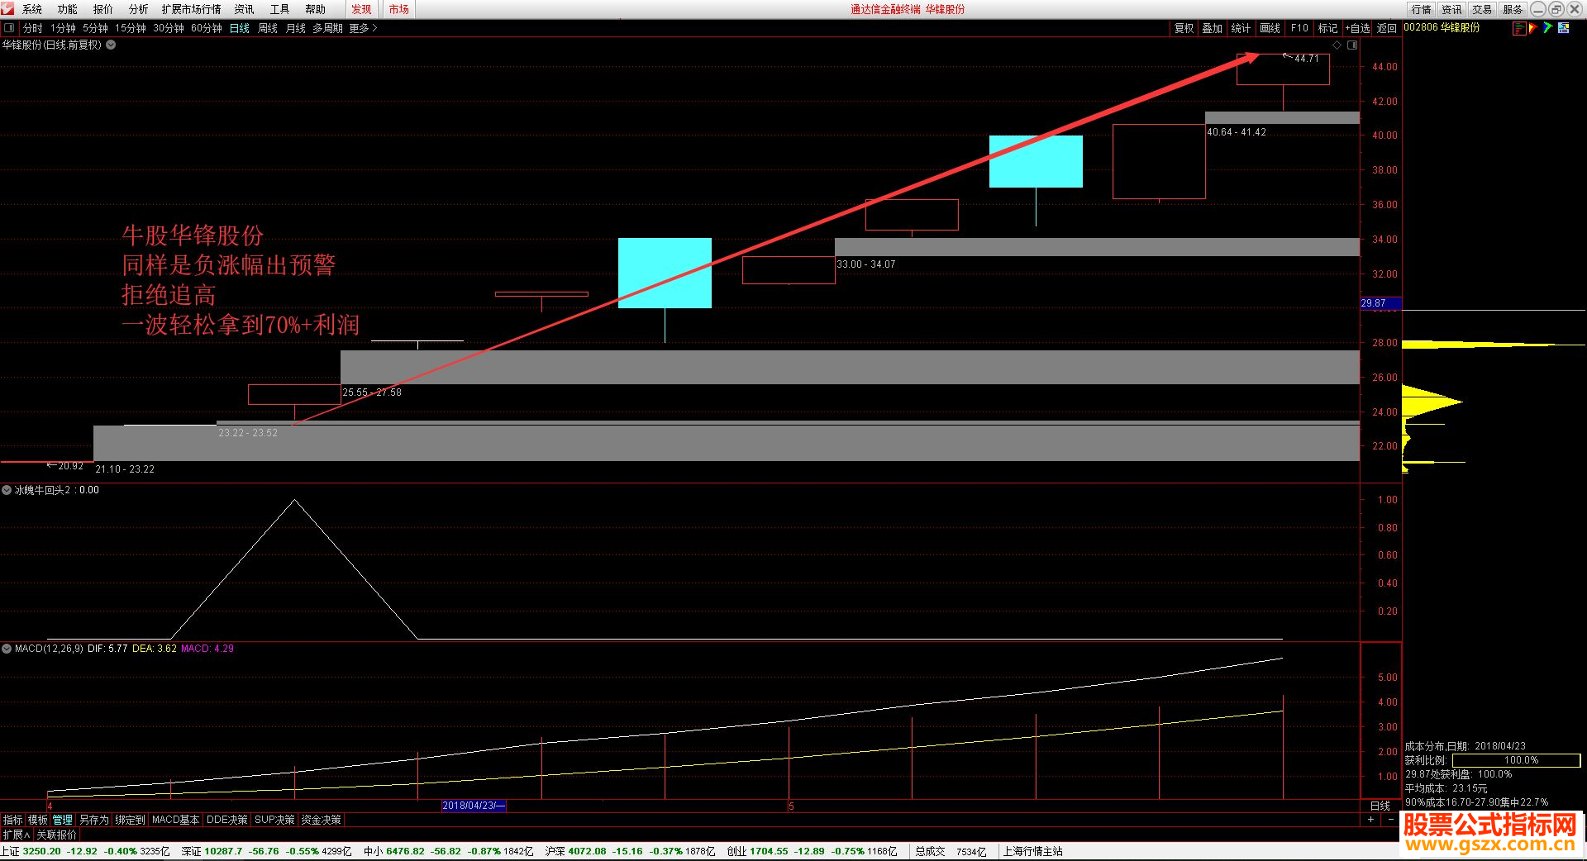The height and width of the screenshot is (861, 1587).
Task: Switch to 月线 monthly period
Action: [x=296, y=28]
